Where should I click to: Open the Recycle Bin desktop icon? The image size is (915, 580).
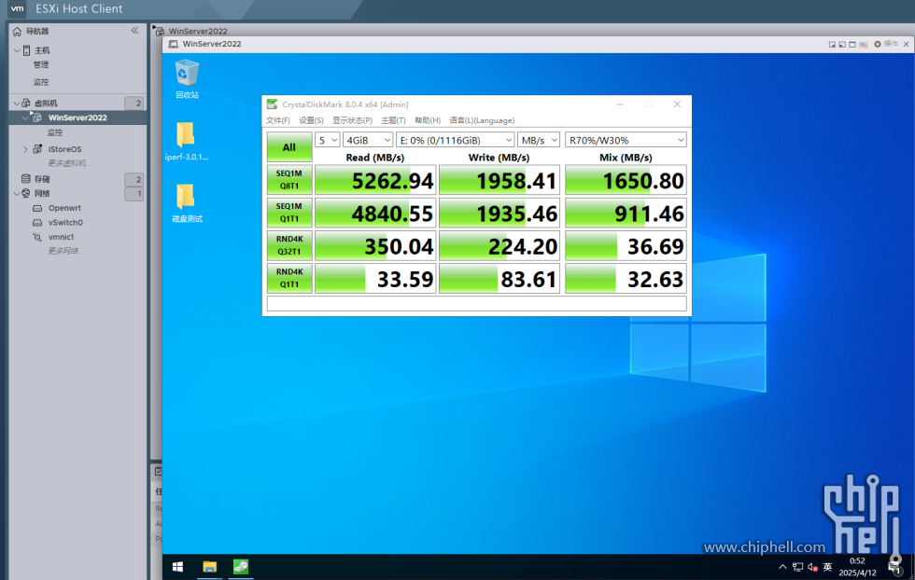[187, 79]
